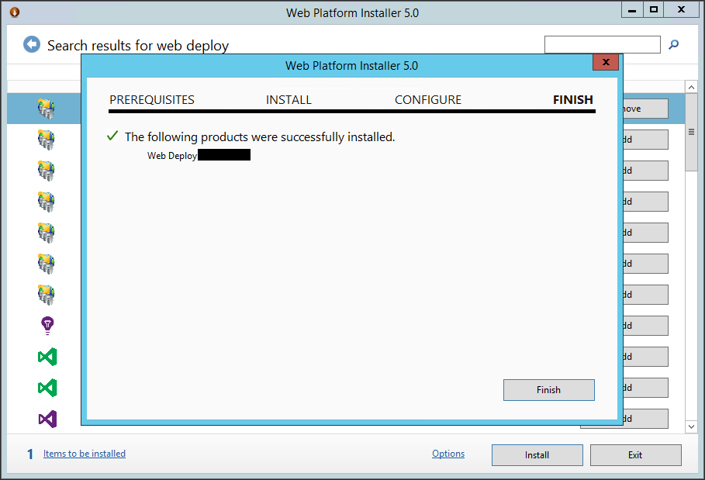The image size is (705, 480).
Task: Select the purple Visual Studio product icon
Action: (47, 419)
